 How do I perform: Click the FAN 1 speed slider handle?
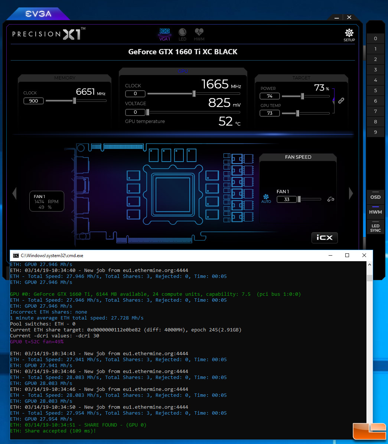pyautogui.click(x=299, y=200)
